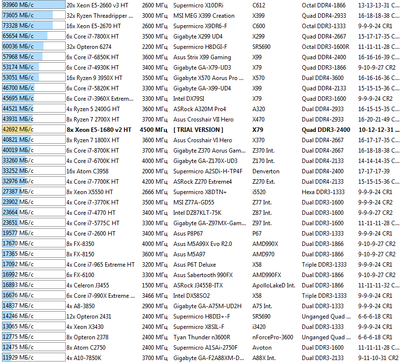Click 16x Xeon E5-2670 HT entry
Viewport: 405px width, 363px height.
(93, 26)
